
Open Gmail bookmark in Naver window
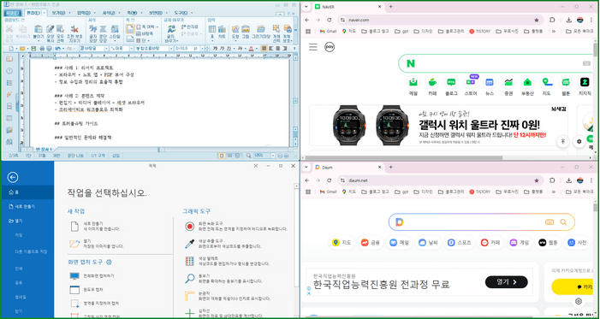click(x=328, y=31)
